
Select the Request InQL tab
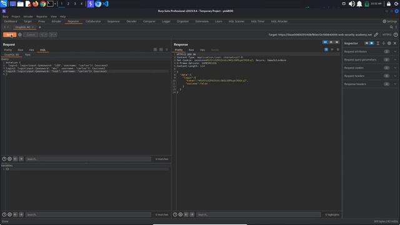click(43, 50)
